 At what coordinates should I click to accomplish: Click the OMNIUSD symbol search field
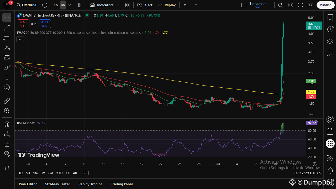coord(27,5)
